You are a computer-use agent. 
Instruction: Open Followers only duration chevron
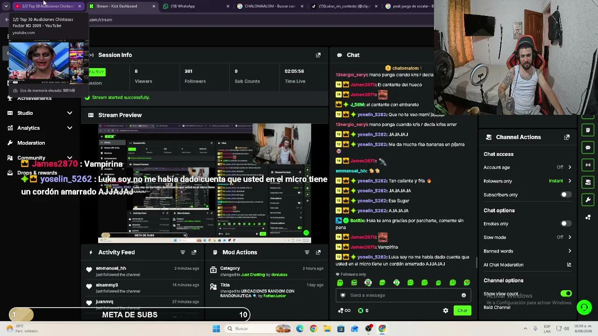click(x=570, y=181)
